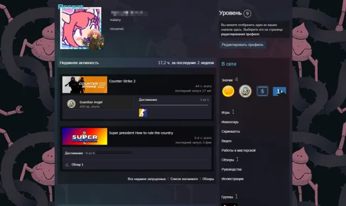Click the последний запуск 3 фев text

(x=194, y=142)
